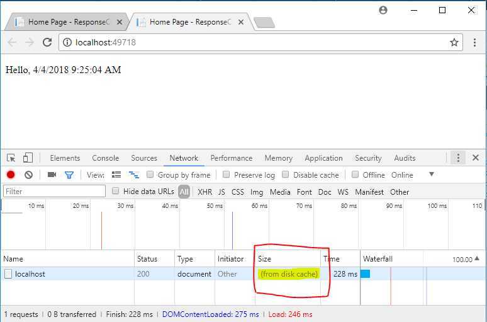Enable Preserve log
This screenshot has height=322, width=487.
226,174
